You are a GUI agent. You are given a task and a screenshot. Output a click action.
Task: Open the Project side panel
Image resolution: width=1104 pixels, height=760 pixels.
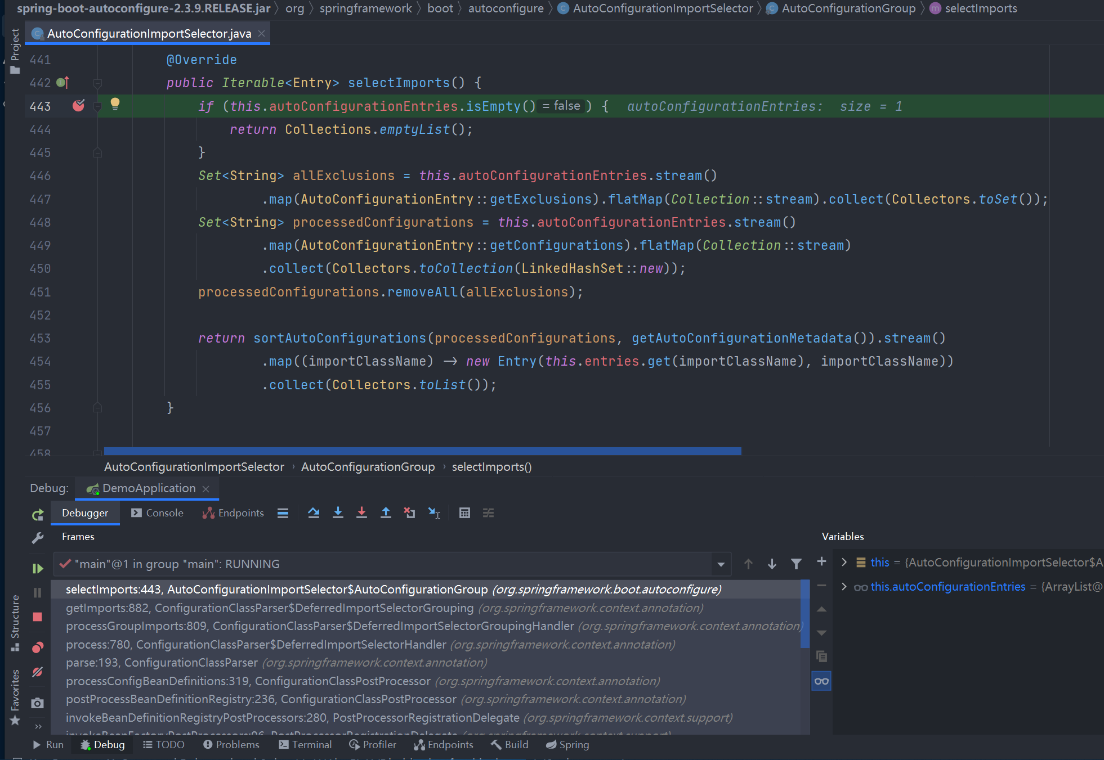tap(15, 52)
